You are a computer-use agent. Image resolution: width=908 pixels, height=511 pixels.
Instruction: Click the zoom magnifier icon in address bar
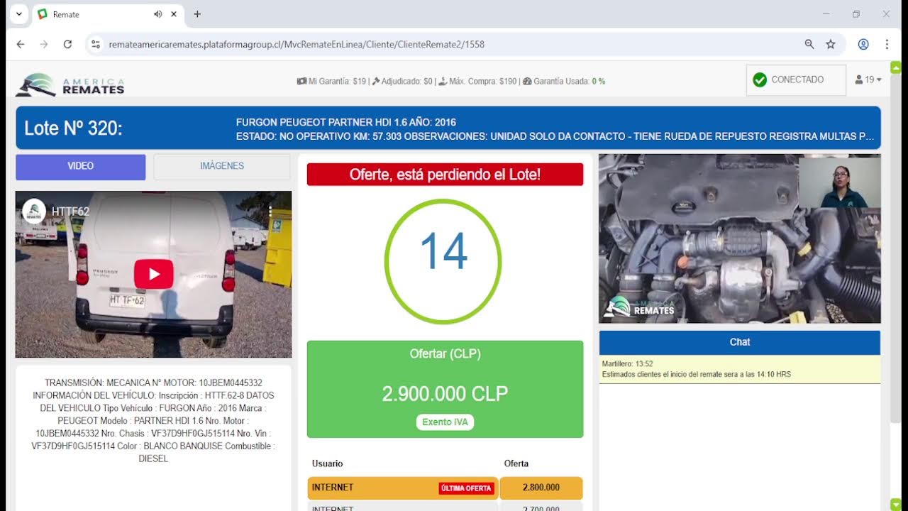[x=809, y=44]
